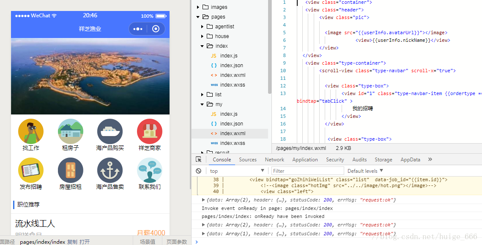Switch to the Security tab
The height and width of the screenshot is (245, 482).
pyautogui.click(x=335, y=159)
